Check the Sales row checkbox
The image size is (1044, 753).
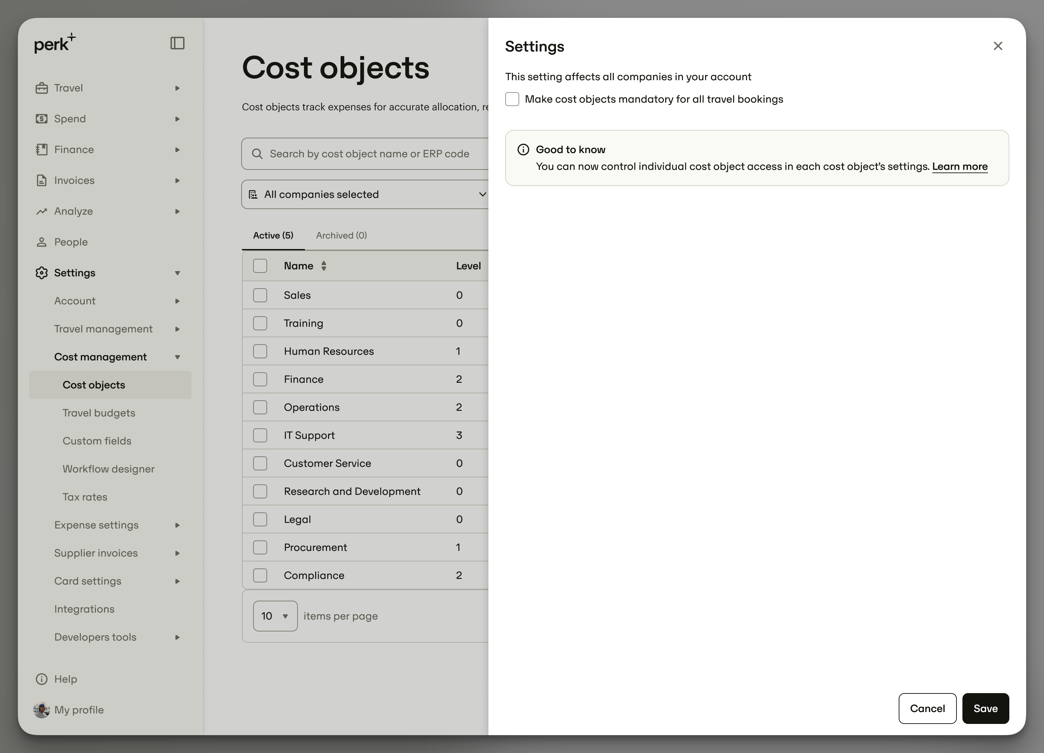260,295
